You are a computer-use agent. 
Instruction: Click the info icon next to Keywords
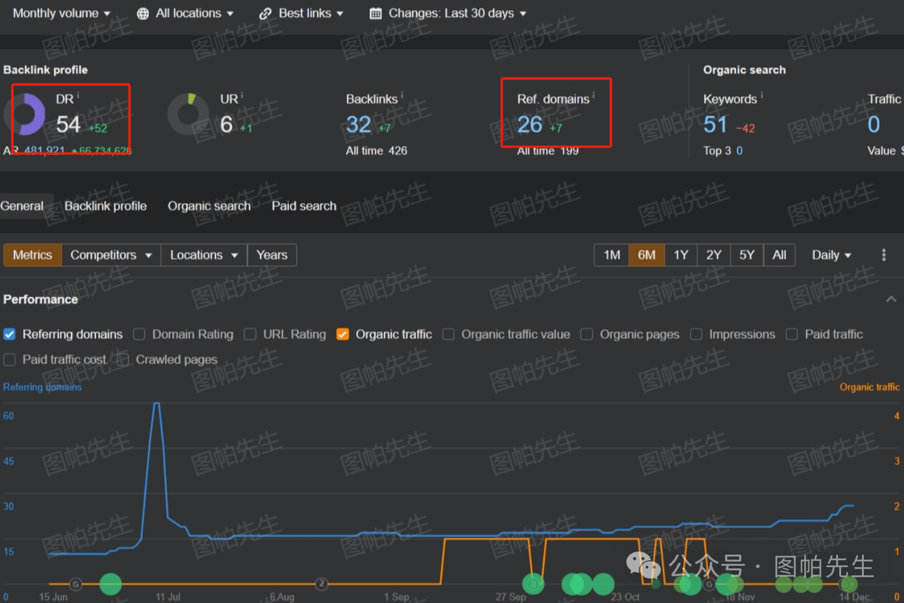[x=761, y=96]
